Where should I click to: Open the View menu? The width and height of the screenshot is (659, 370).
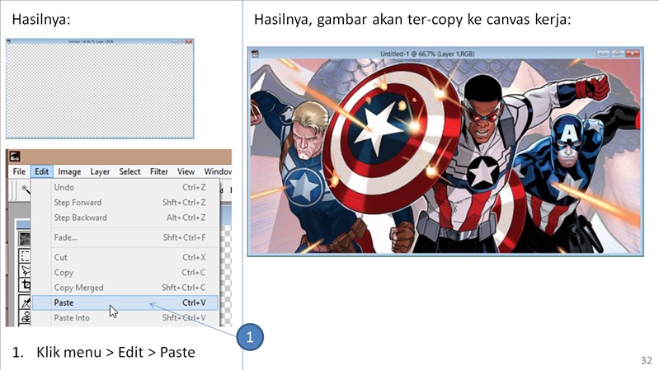[186, 171]
